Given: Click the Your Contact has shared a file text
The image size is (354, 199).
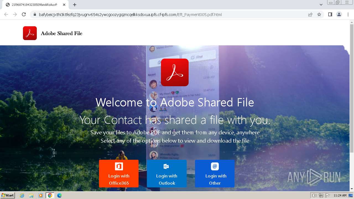Looking at the screenshot, I should [x=175, y=120].
